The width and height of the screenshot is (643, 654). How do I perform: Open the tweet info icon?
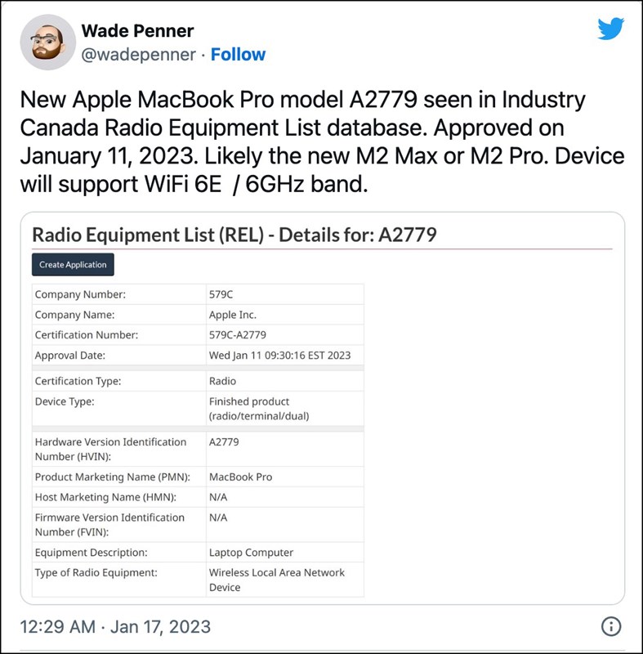pos(611,626)
